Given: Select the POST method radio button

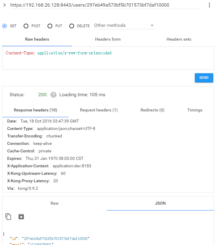Looking at the screenshot, I should pyautogui.click(x=26, y=26).
